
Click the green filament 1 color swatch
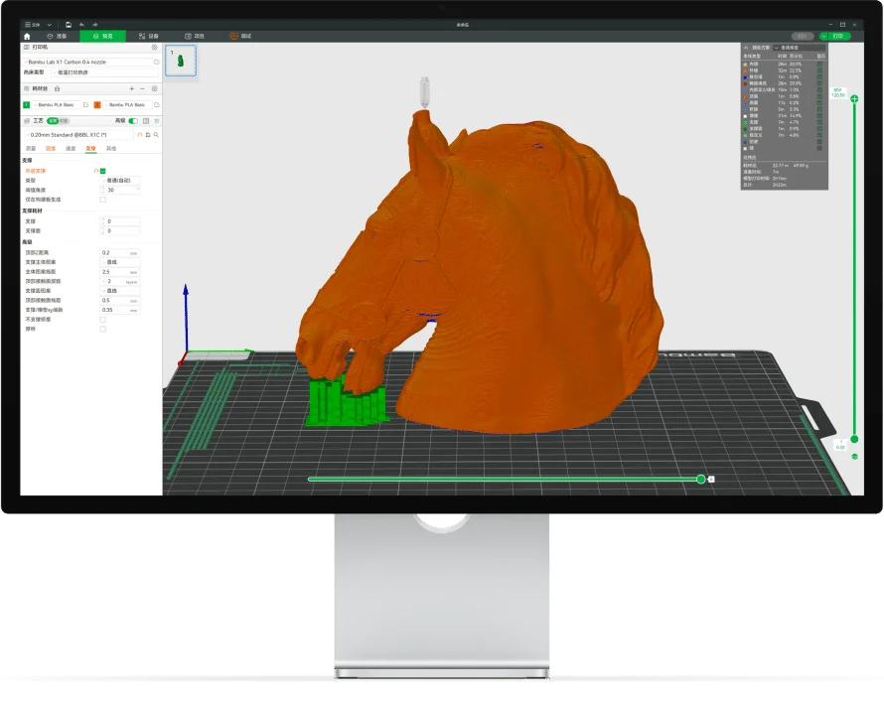pyautogui.click(x=27, y=105)
